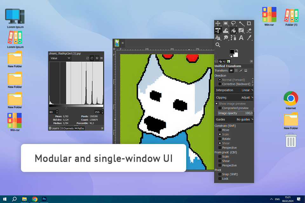
Task: Select the Rectangle Select tool
Action: [x=226, y=23]
